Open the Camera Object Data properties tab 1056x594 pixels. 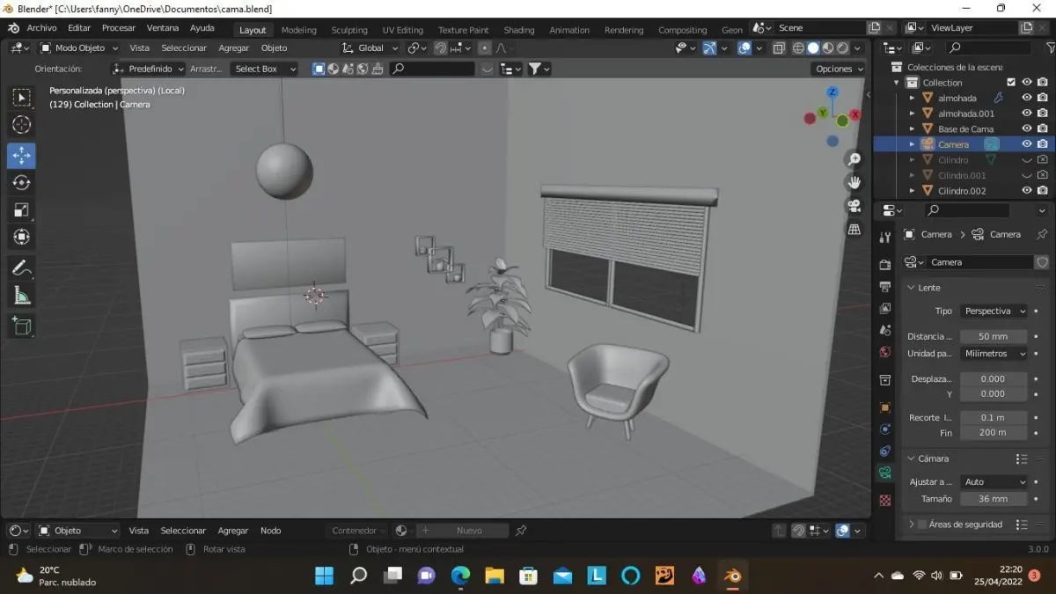click(885, 473)
